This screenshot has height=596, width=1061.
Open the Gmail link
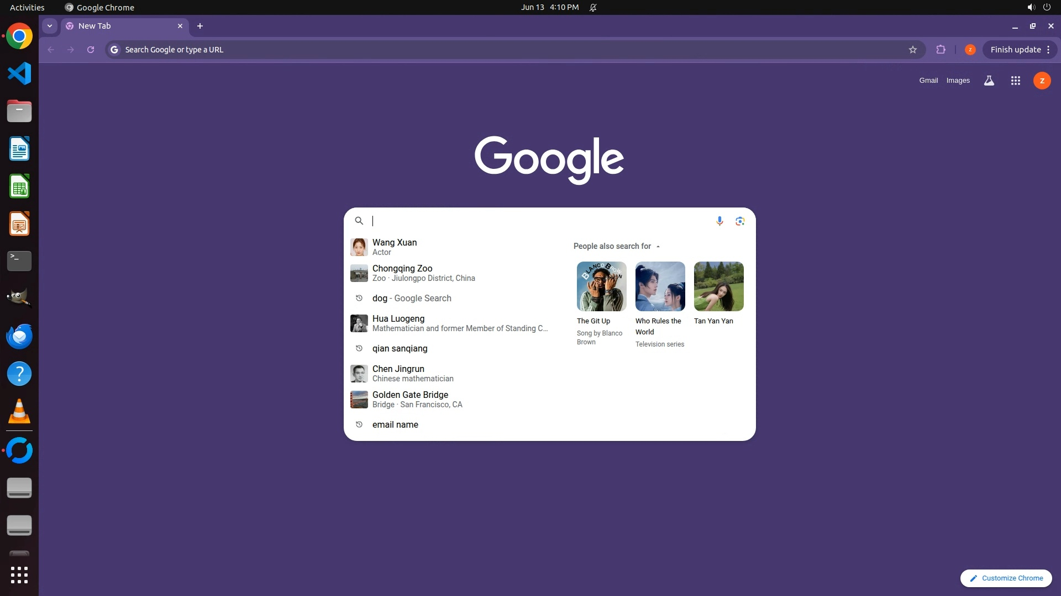[x=928, y=81]
